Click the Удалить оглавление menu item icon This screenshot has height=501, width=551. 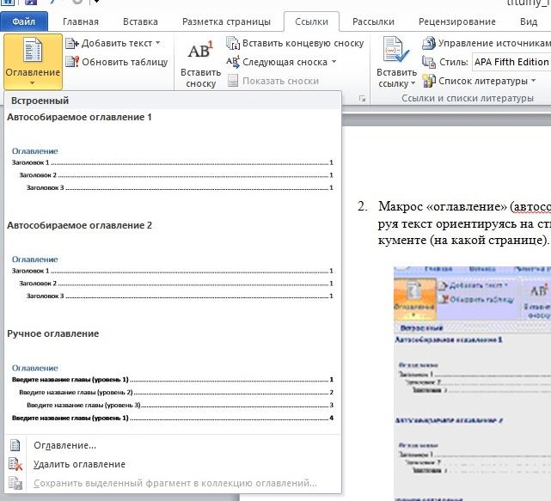[15, 464]
